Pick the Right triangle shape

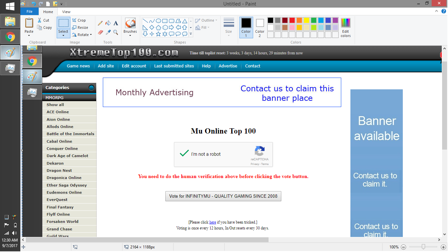point(145,27)
